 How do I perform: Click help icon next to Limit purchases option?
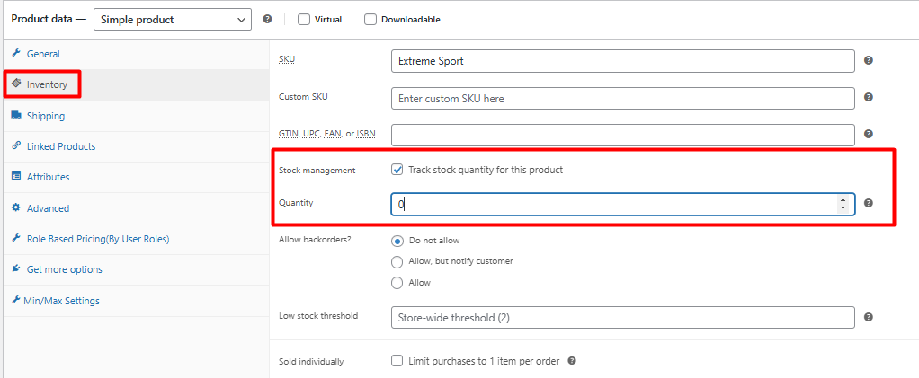572,360
